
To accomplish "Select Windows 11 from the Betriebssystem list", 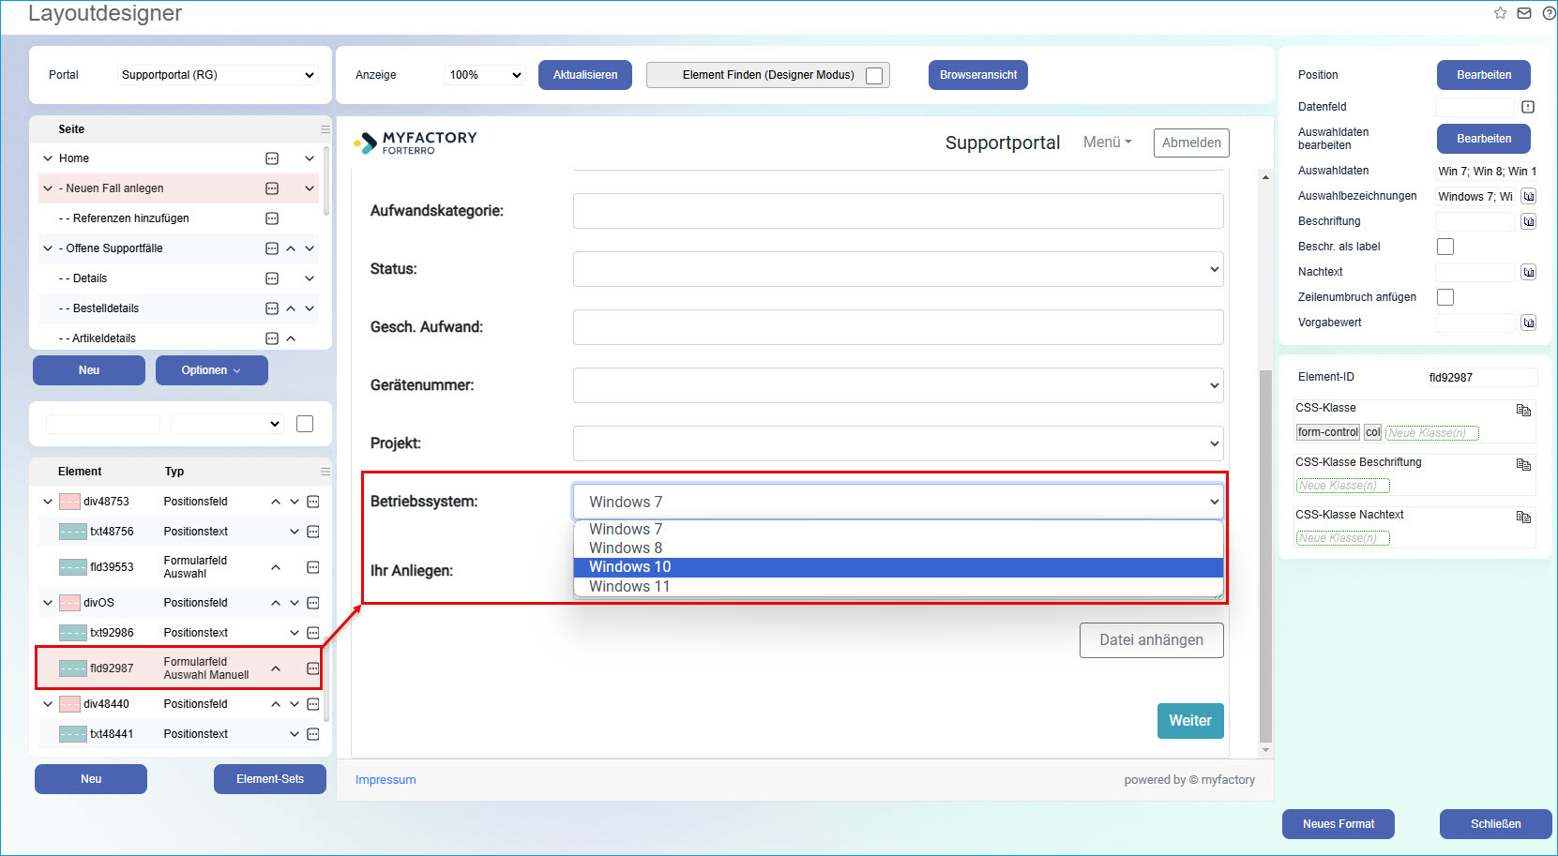I will point(629,587).
